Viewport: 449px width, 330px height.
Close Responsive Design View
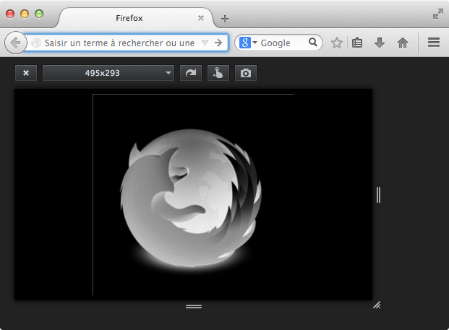pos(26,73)
